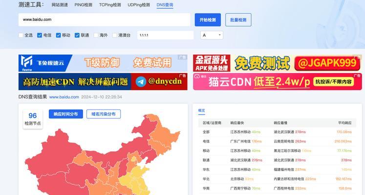This screenshot has width=365, height=195.
Task: Click 广西桂林电信 232ms cell
Action: [x=290, y=188]
